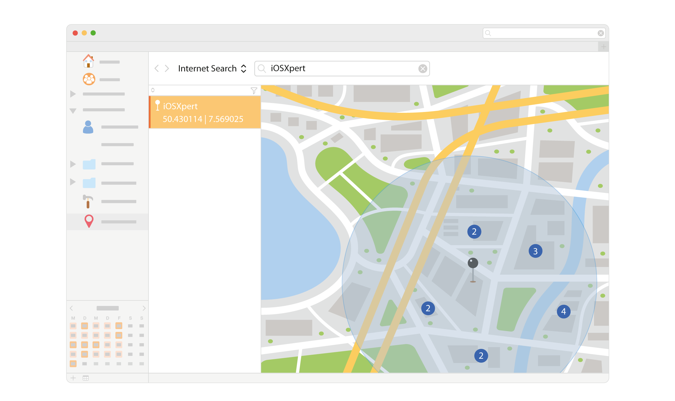The image size is (675, 401).
Task: Open the cluster 2 left of pin
Action: (x=428, y=308)
